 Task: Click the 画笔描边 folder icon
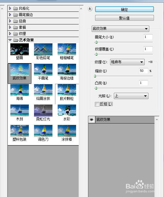(15, 15)
